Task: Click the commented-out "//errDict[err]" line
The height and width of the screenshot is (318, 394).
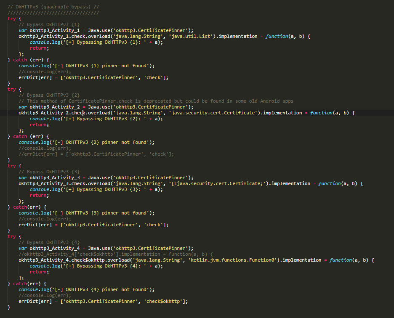Action: [96, 154]
